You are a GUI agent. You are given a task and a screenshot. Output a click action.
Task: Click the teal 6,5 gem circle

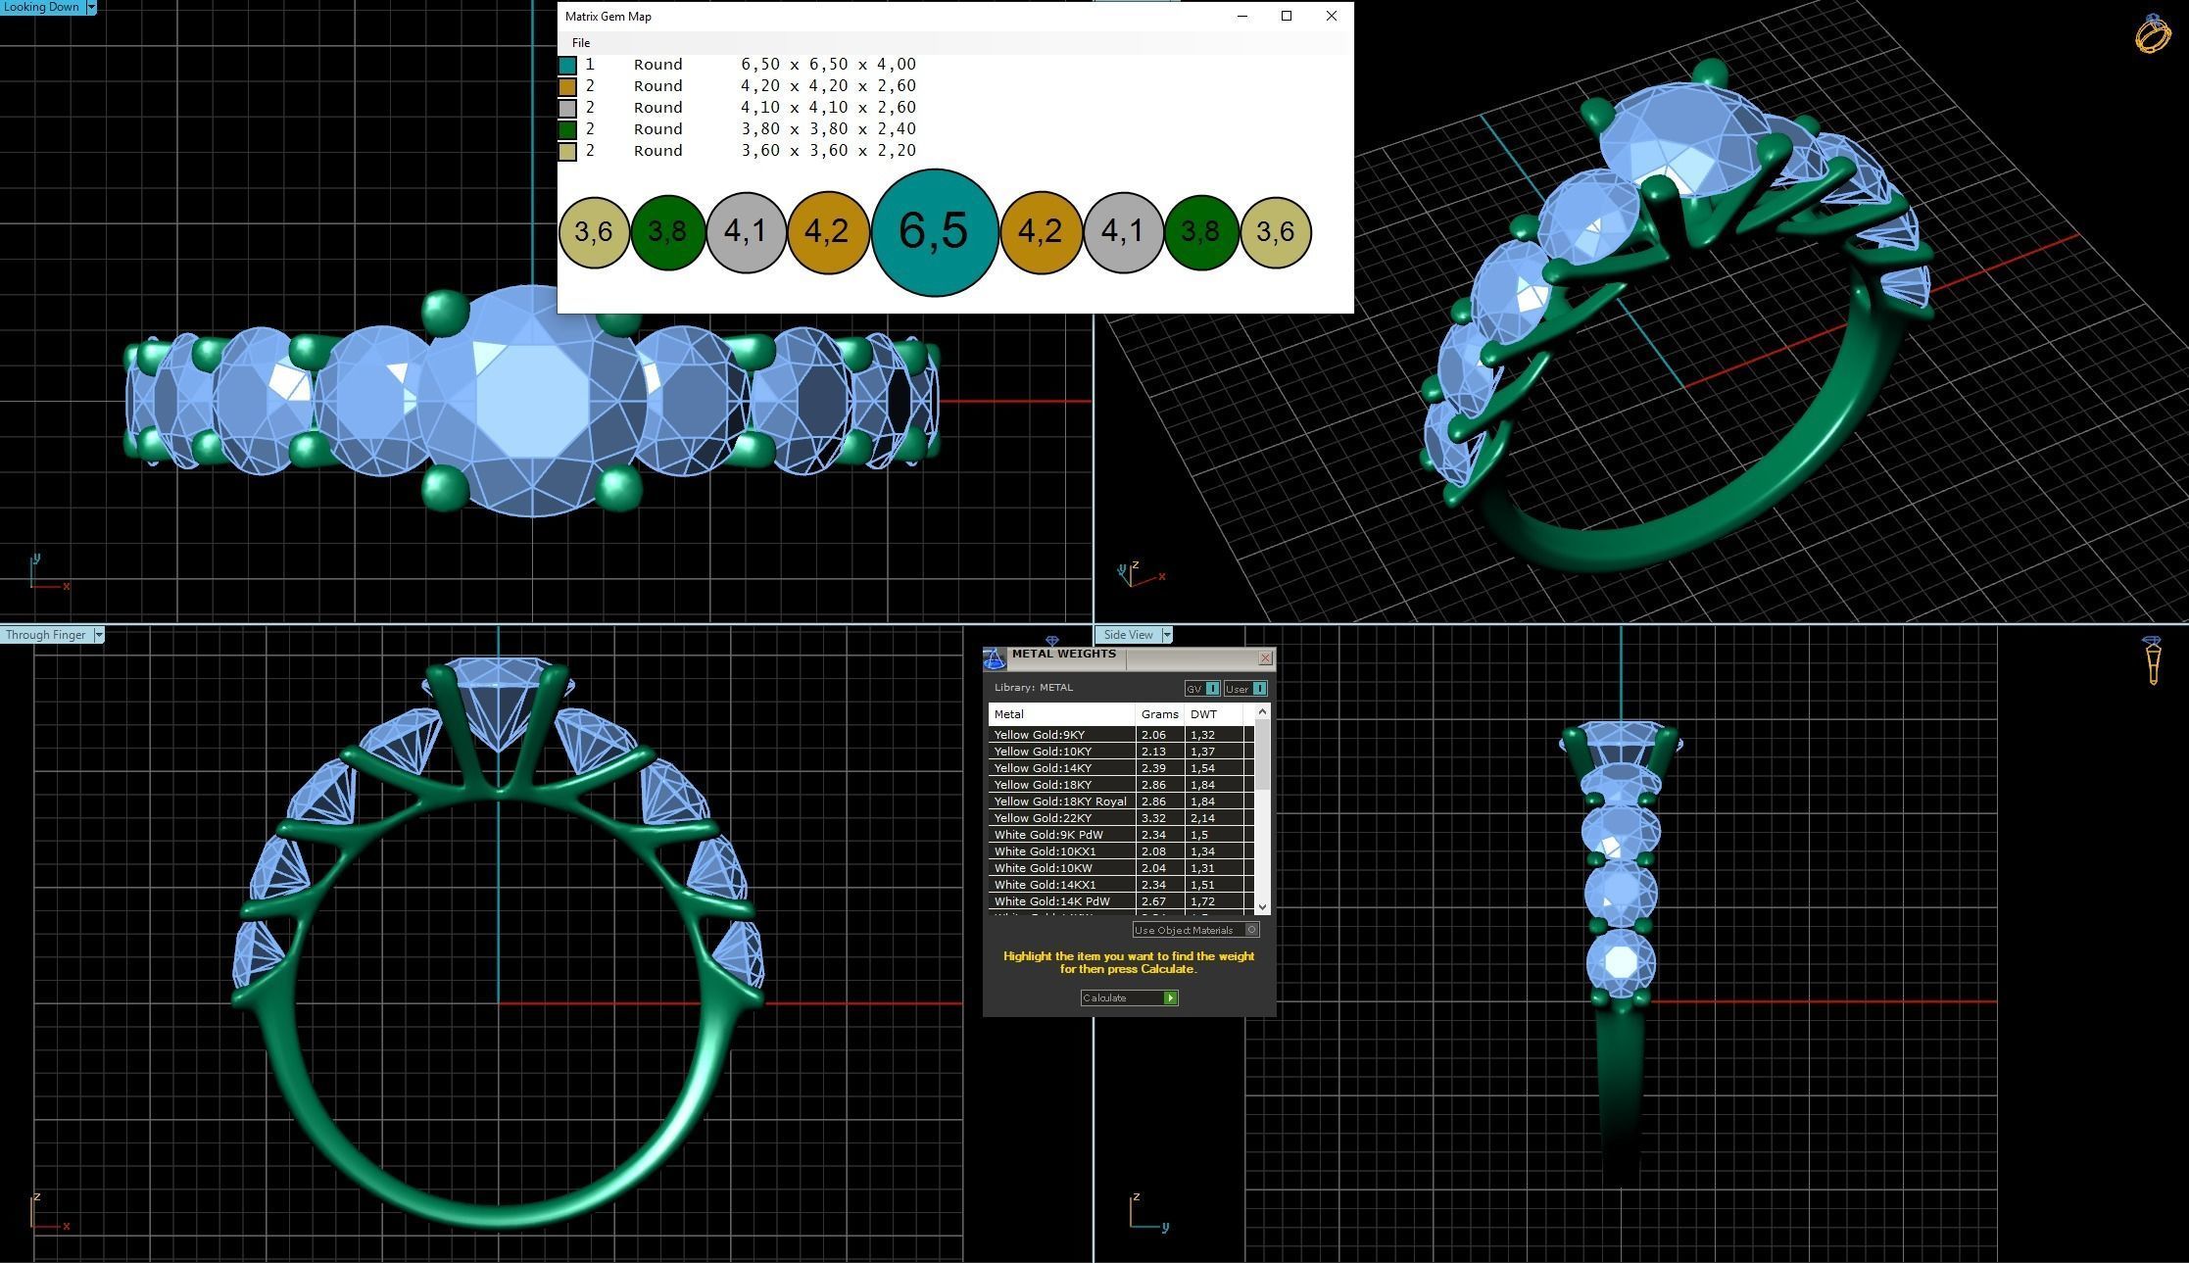[935, 231]
